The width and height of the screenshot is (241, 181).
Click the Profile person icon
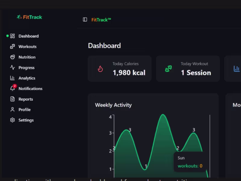tap(12, 110)
